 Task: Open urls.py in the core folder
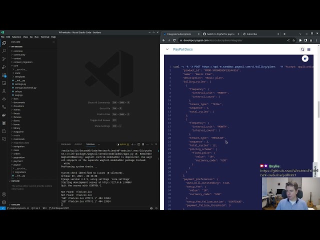pos(18,91)
